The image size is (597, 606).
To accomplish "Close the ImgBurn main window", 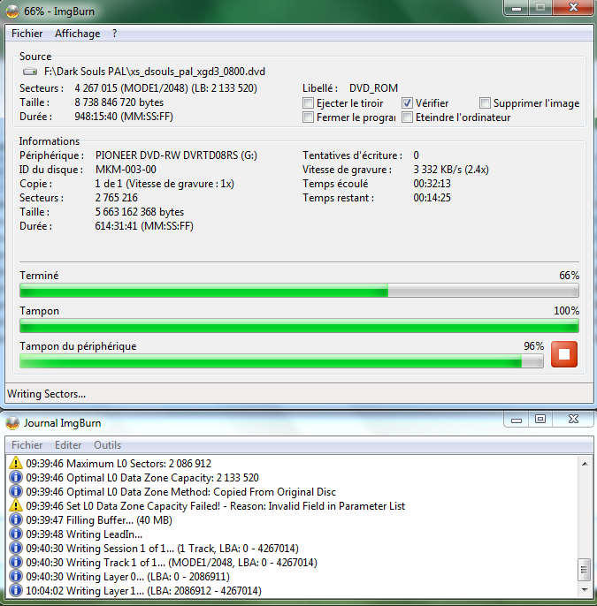I will tap(573, 8).
